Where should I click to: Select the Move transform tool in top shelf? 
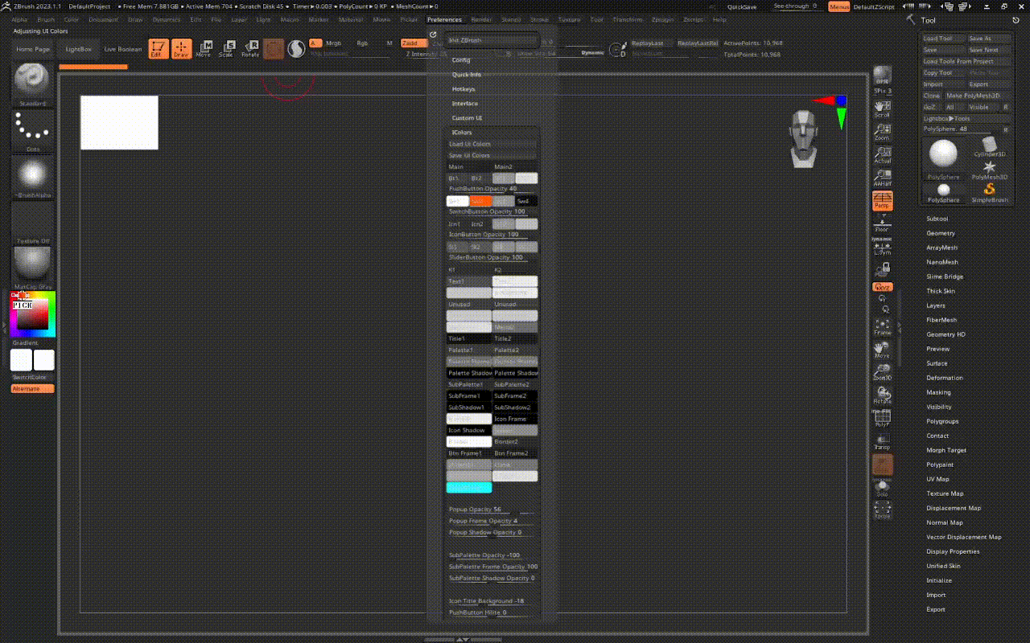point(204,48)
